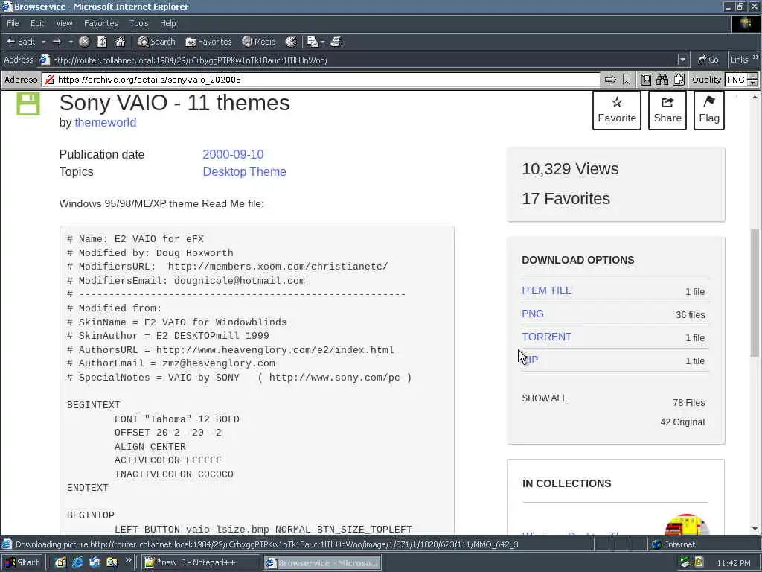Click the 42 Original files text
The width and height of the screenshot is (762, 572).
coord(682,422)
